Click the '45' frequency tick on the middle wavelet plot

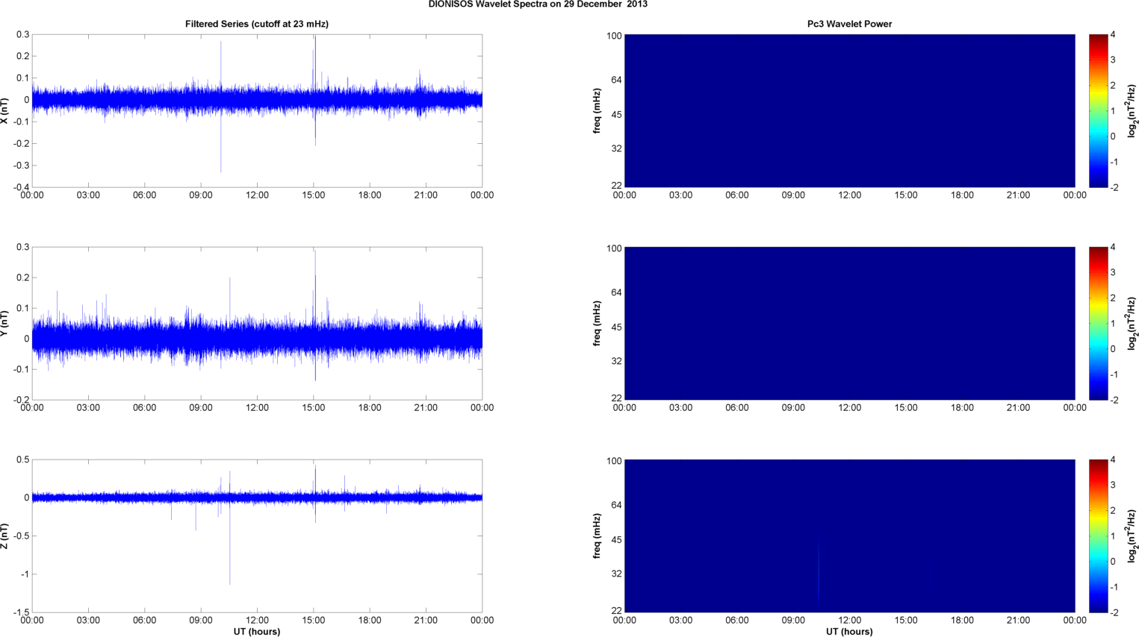[x=617, y=327]
